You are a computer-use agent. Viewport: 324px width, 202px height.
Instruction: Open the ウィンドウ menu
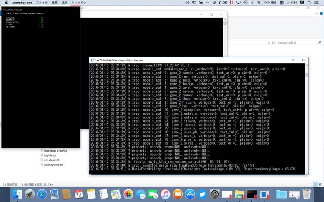click(x=79, y=3)
